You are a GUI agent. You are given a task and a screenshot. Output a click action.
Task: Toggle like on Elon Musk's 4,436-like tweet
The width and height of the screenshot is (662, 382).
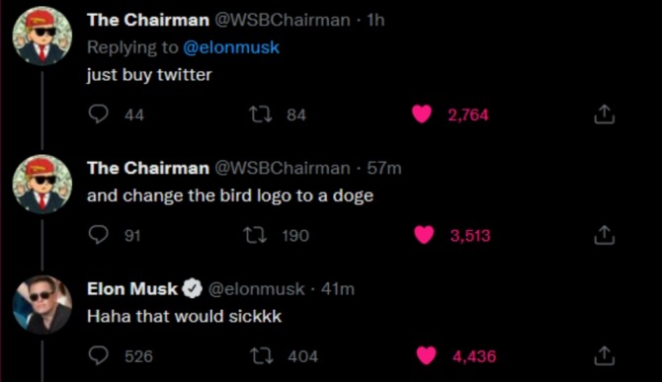(427, 355)
